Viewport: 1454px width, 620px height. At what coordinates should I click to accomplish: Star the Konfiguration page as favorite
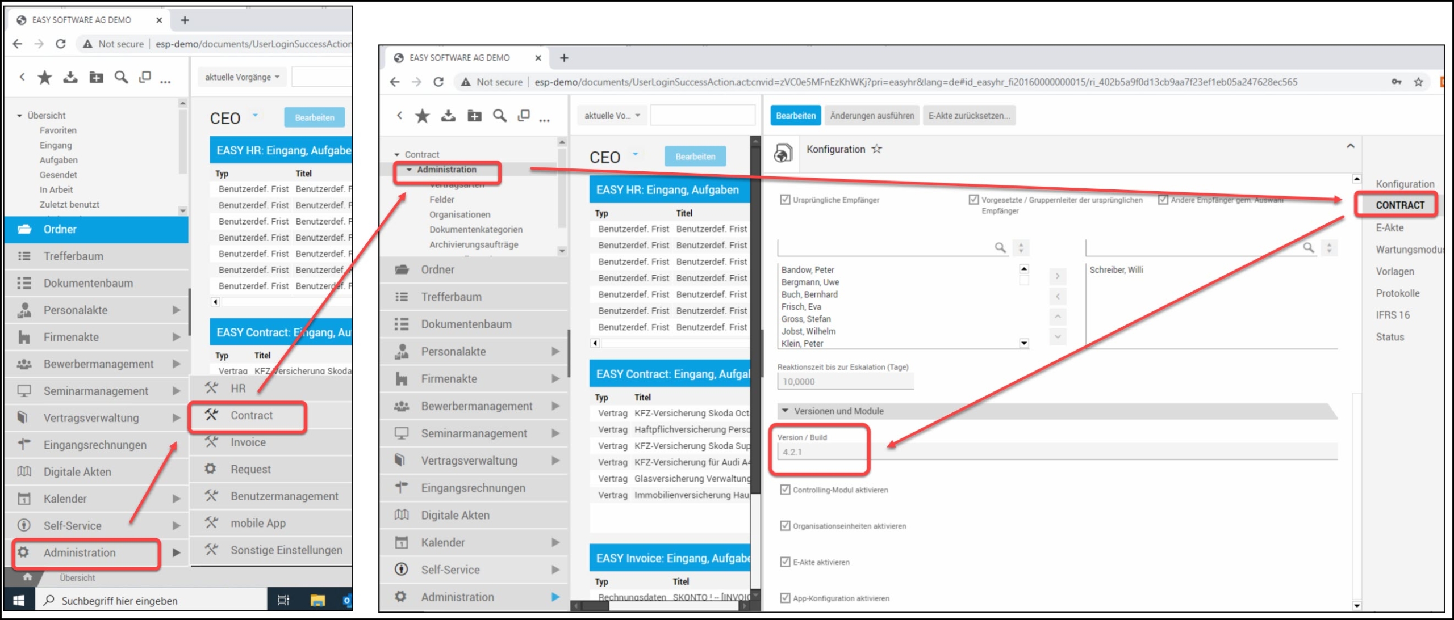click(x=877, y=149)
